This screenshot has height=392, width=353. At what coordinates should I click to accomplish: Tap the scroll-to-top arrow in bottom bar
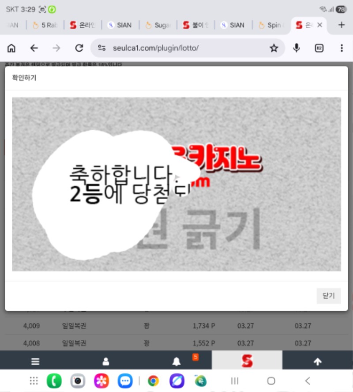click(x=317, y=362)
